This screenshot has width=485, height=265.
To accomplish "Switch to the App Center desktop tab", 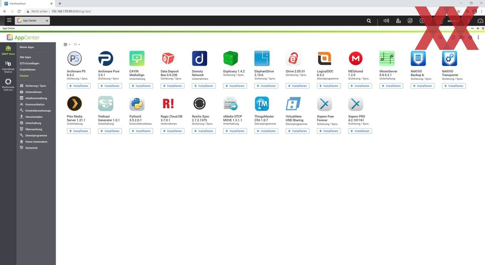I will 32,21.
